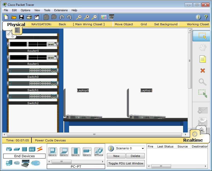The width and height of the screenshot is (212, 171).
Task: Click the workspace horizontal scrollbar
Action: click(94, 135)
